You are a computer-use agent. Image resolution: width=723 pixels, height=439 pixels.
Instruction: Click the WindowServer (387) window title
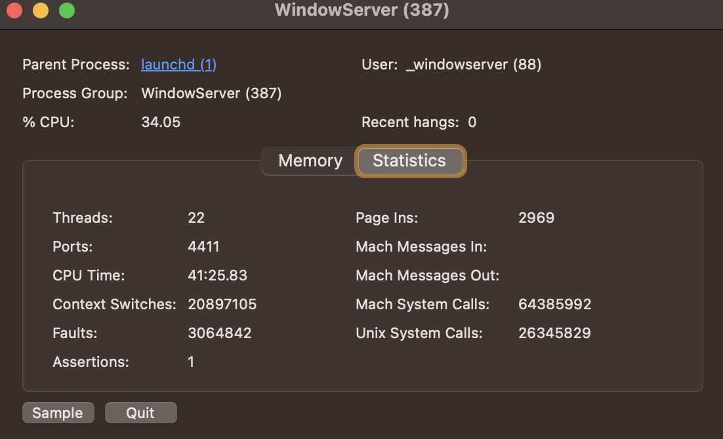click(x=361, y=10)
